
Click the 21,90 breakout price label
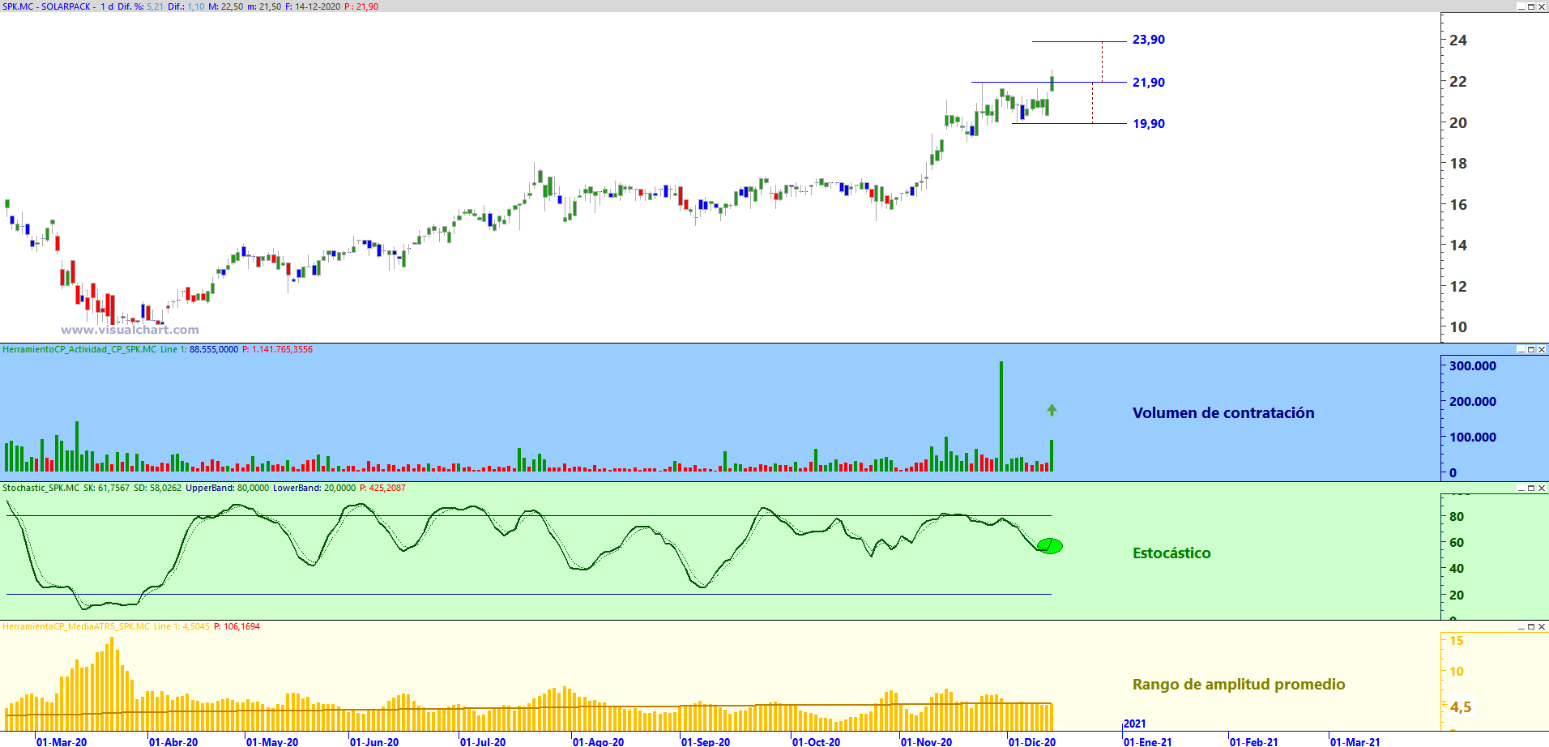pos(1149,83)
